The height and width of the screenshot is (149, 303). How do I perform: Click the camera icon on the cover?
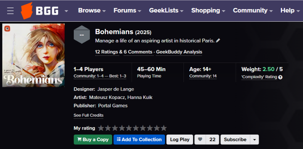click(x=7, y=29)
